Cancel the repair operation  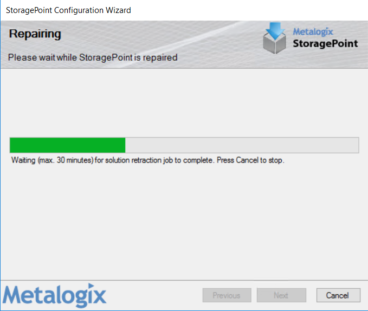tap(338, 295)
